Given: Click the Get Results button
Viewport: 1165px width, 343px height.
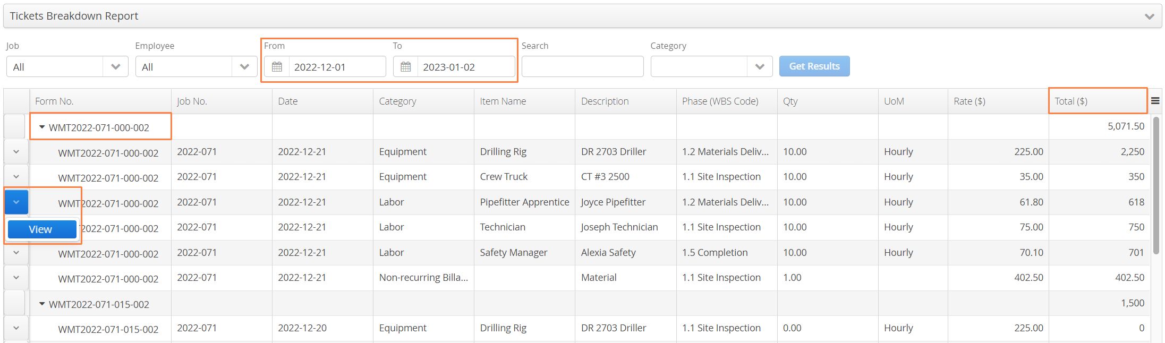Looking at the screenshot, I should pos(814,66).
